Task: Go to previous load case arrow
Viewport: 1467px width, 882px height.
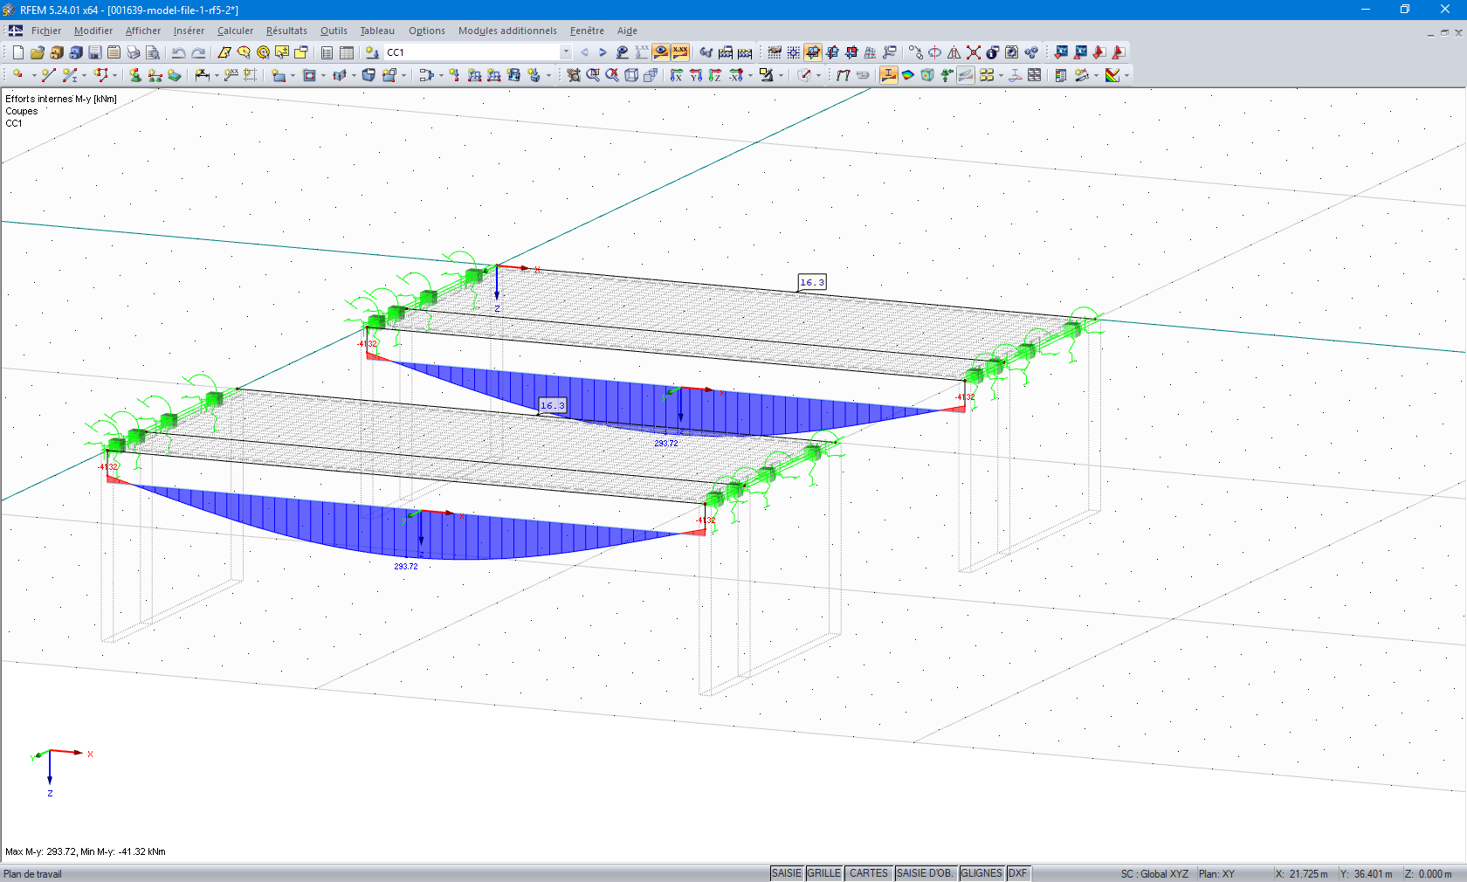Action: tap(584, 52)
